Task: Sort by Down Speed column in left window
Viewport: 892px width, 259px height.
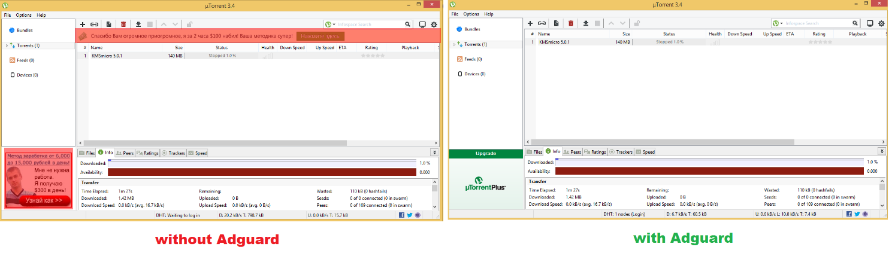Action: [292, 47]
